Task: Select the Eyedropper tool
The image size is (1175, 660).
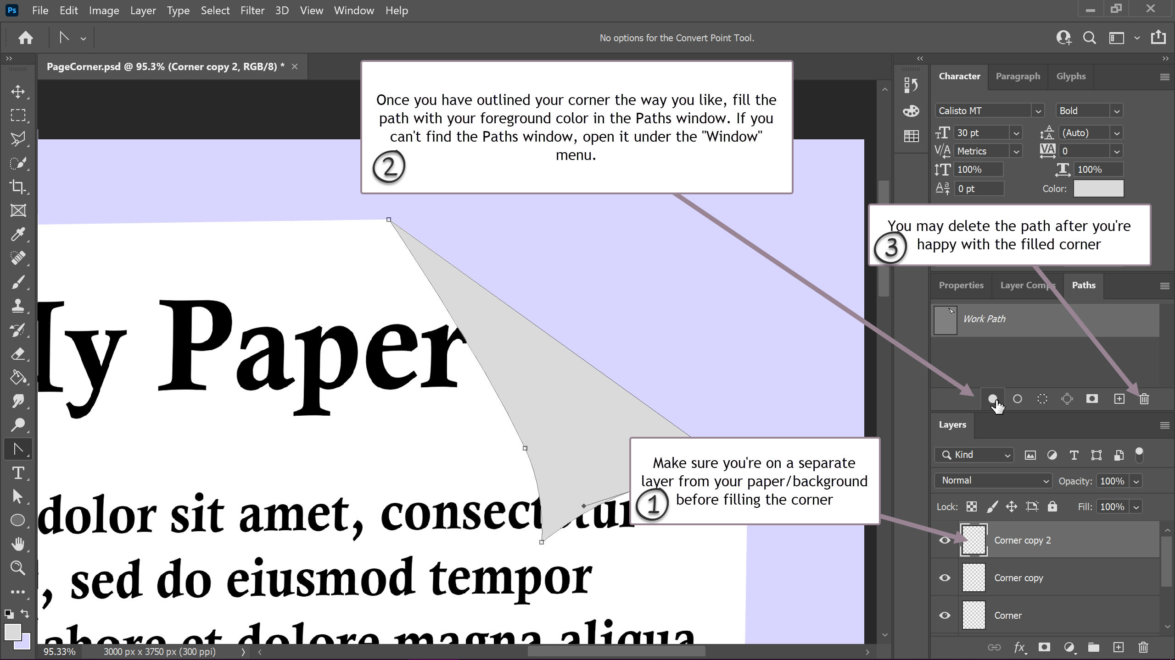Action: [x=18, y=234]
